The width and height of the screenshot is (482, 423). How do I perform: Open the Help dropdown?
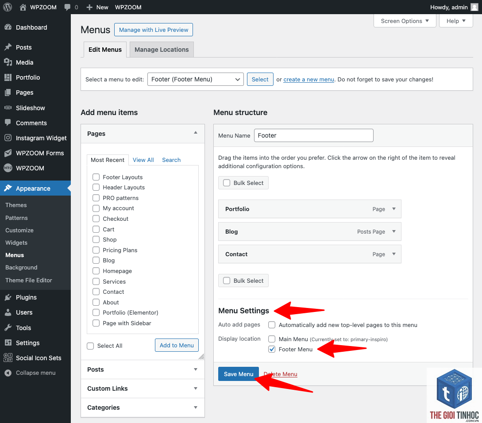click(x=456, y=21)
